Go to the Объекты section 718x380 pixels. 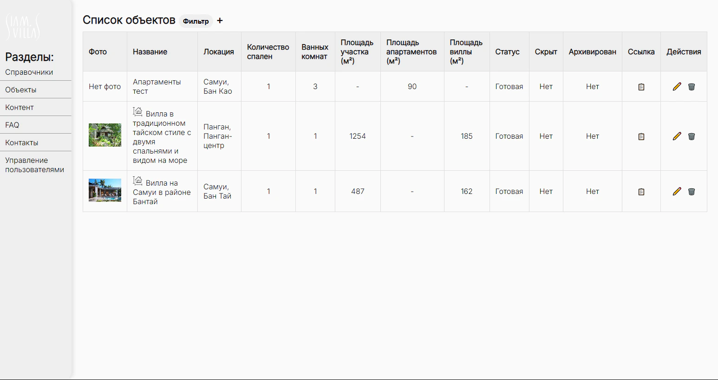click(21, 90)
